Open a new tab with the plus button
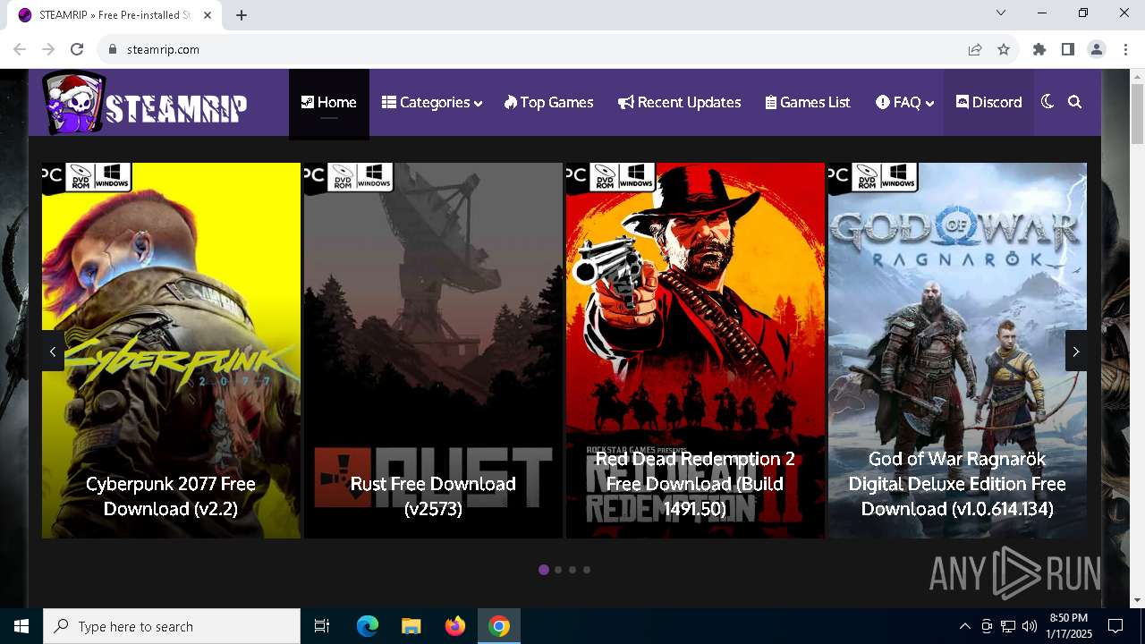The image size is (1145, 644). 242,15
